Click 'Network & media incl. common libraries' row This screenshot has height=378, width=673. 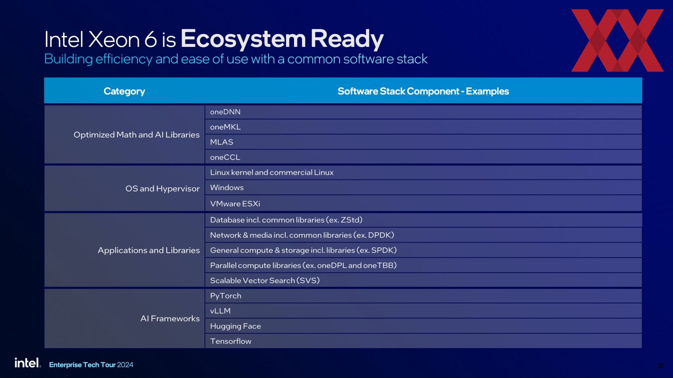pos(423,235)
